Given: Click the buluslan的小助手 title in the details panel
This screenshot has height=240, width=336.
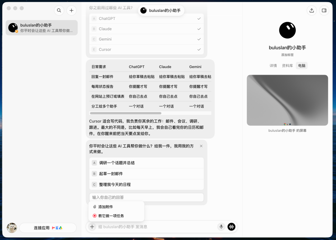Looking at the screenshot, I should (x=287, y=48).
